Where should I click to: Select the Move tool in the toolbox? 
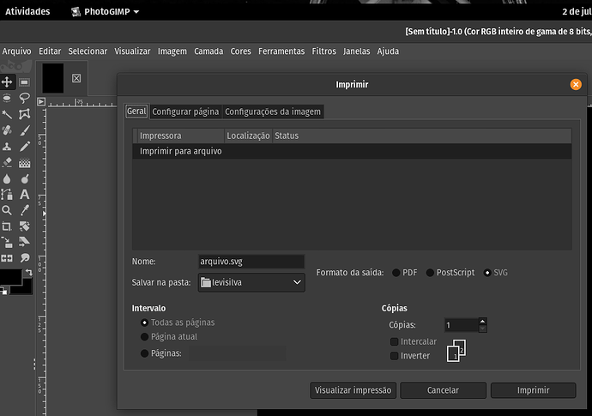click(x=7, y=82)
